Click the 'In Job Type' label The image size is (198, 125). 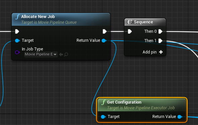click(32, 49)
